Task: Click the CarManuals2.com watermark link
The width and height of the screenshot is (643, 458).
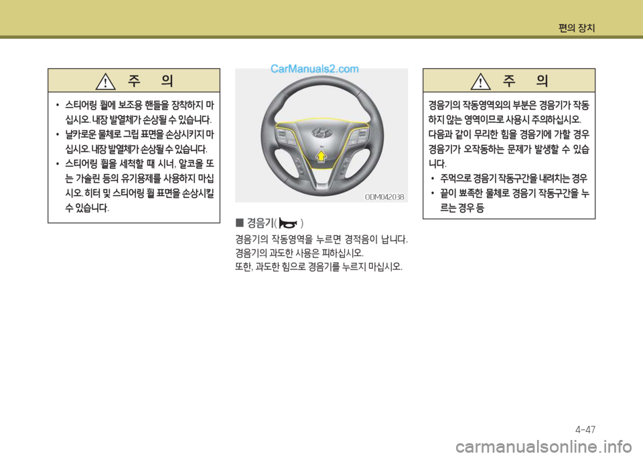Action: coord(315,69)
